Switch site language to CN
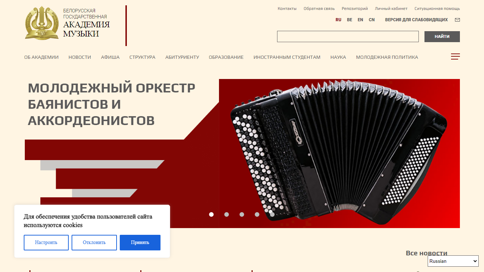 (x=372, y=20)
